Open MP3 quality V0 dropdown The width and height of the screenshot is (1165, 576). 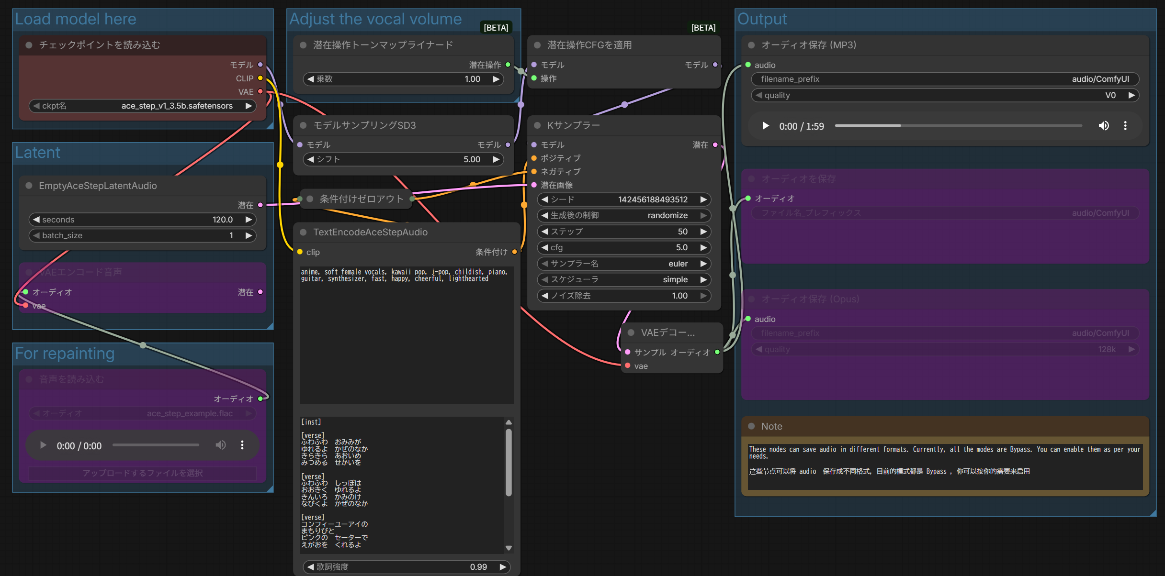(944, 95)
